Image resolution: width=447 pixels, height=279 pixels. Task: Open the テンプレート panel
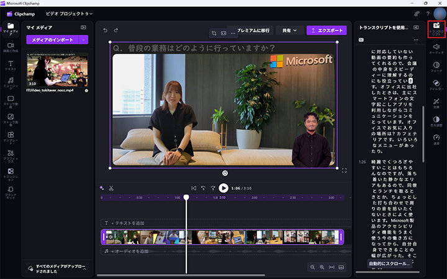(x=11, y=138)
